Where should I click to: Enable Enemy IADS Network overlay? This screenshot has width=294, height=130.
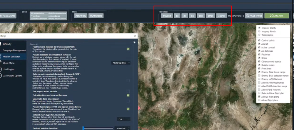click(259, 79)
